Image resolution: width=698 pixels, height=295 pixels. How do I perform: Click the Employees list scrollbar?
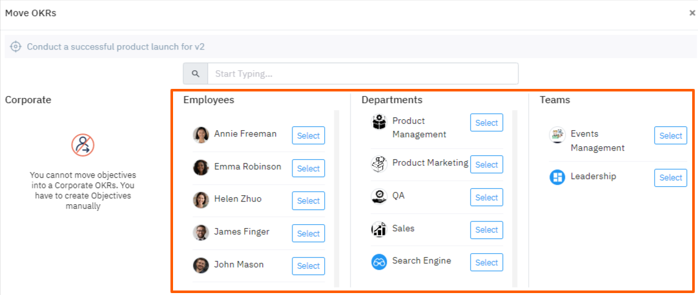336,193
